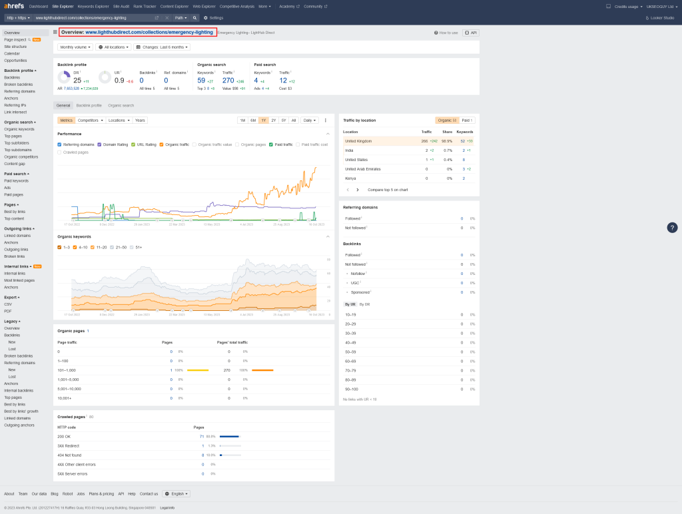The width and height of the screenshot is (682, 514).
Task: Enable the Organic pages checkbox
Action: (x=237, y=144)
